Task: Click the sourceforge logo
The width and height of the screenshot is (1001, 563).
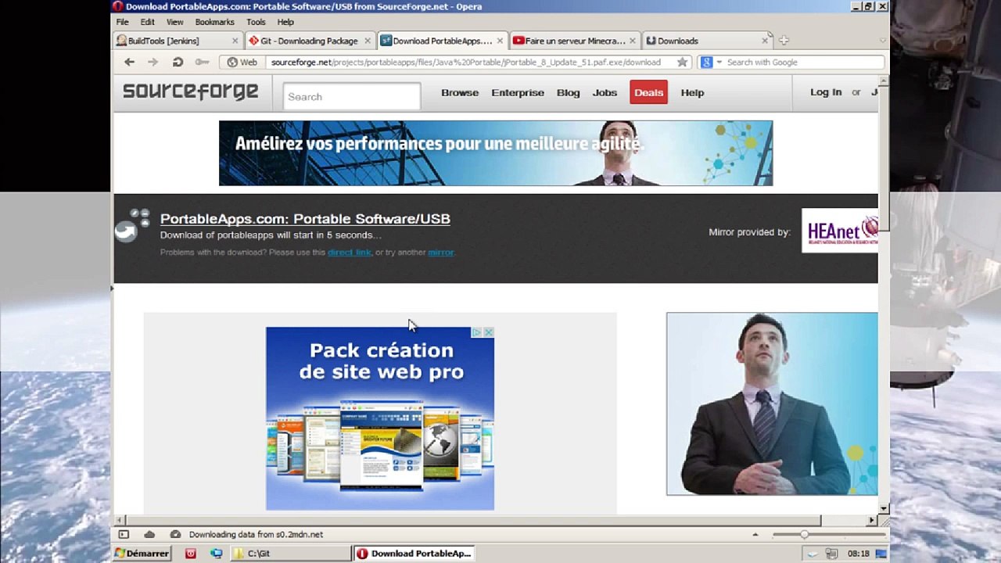Action: (190, 91)
